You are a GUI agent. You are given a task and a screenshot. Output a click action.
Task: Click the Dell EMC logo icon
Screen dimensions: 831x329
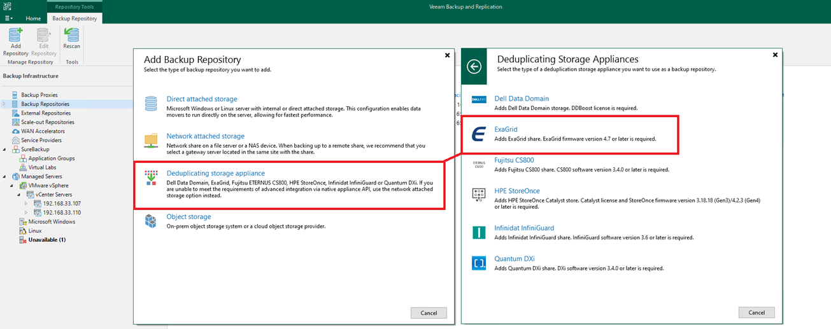479,99
